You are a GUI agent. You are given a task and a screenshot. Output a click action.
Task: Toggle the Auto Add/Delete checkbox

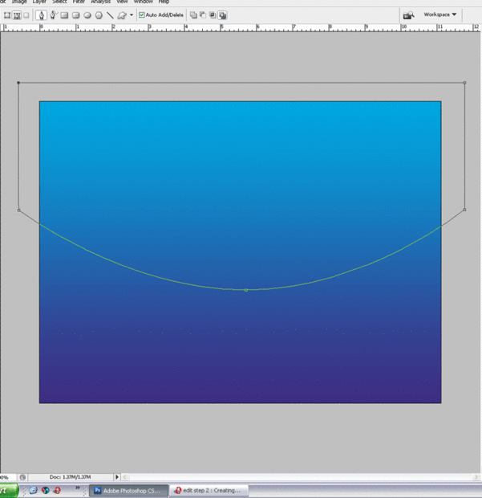point(142,15)
